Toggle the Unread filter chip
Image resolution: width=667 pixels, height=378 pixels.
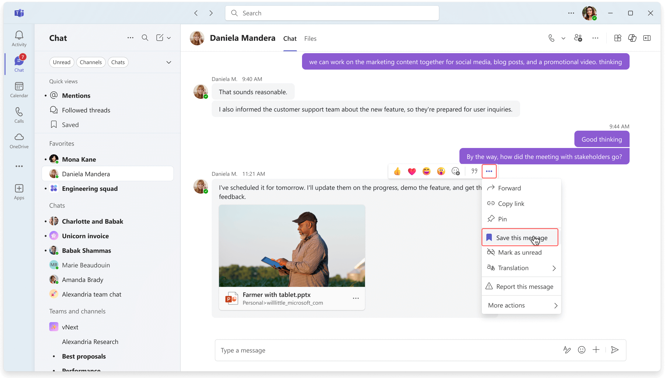click(61, 62)
